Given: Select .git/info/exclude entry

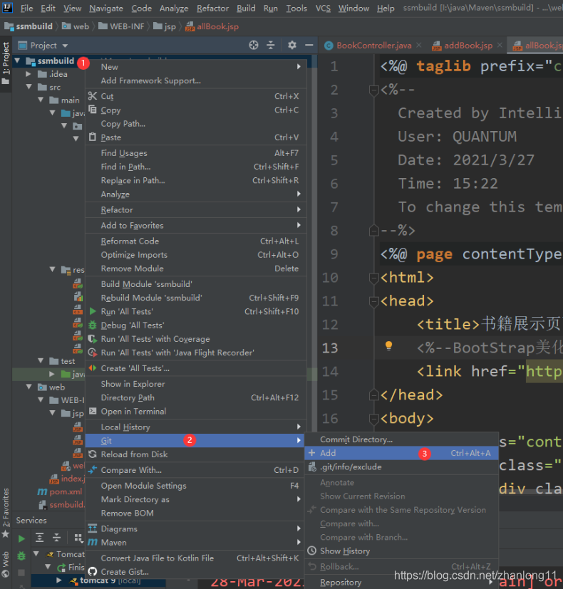Looking at the screenshot, I should click(401, 467).
